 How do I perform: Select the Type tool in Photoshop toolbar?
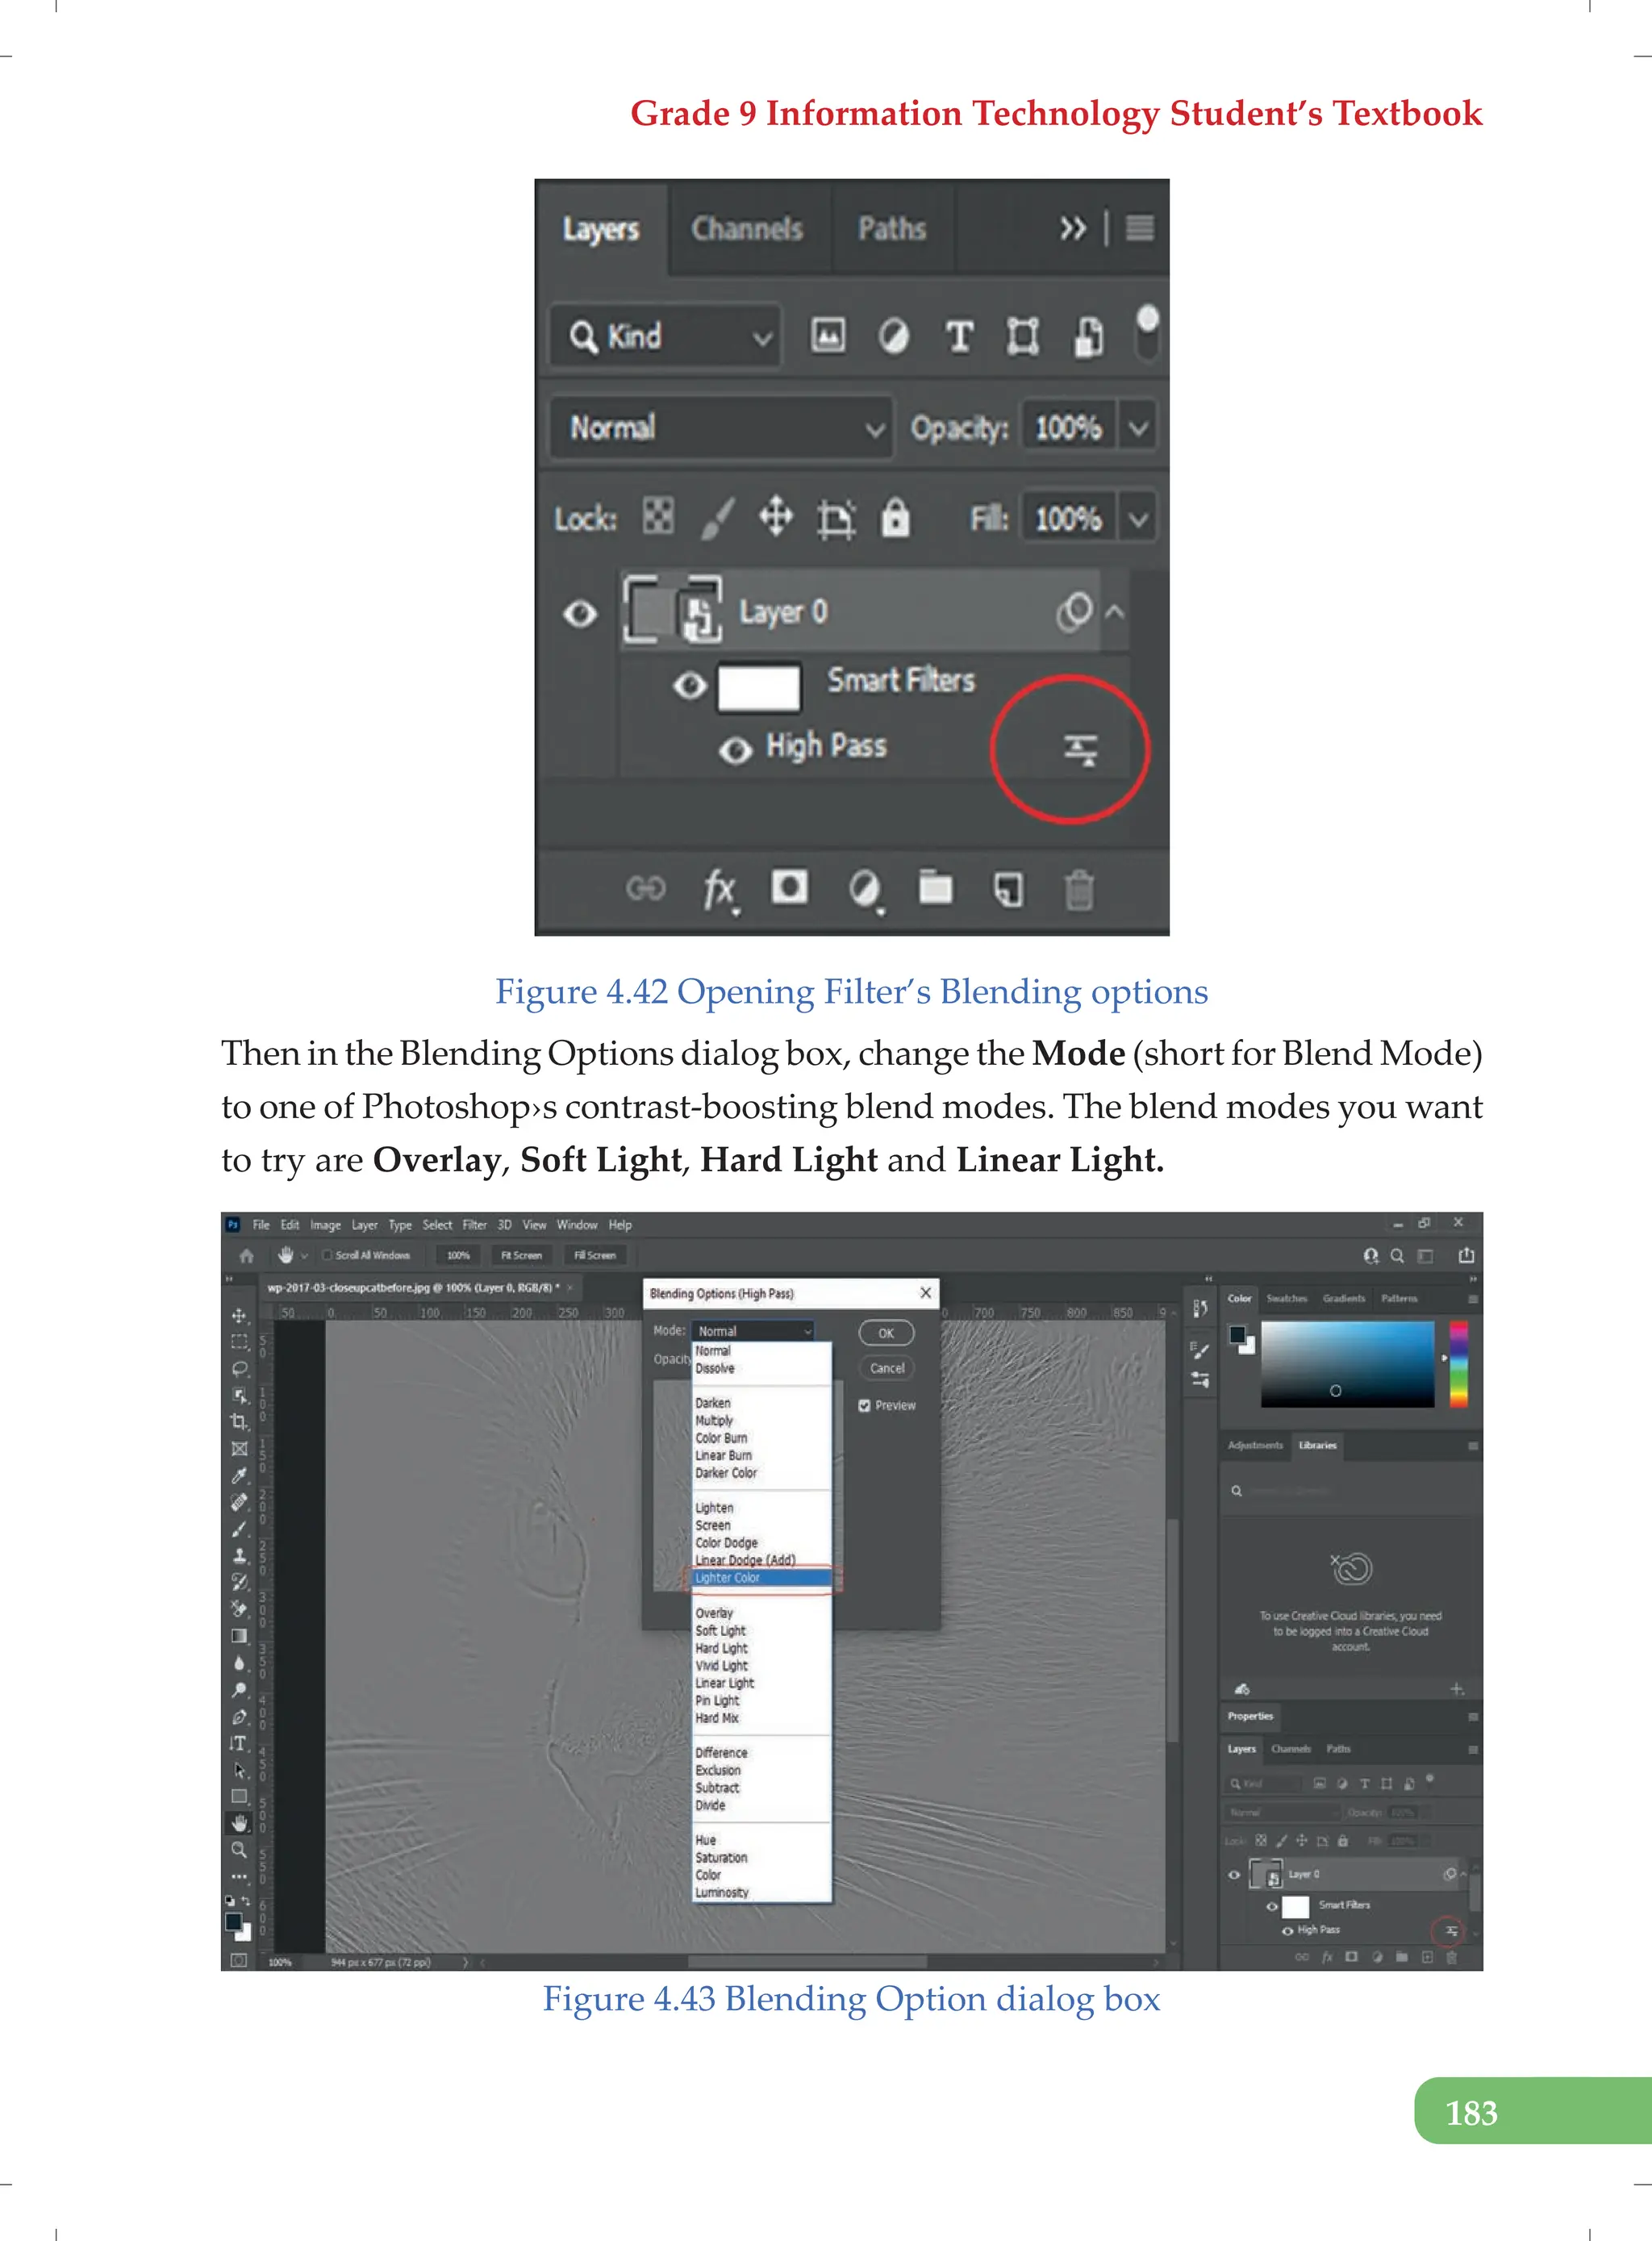tap(239, 1743)
